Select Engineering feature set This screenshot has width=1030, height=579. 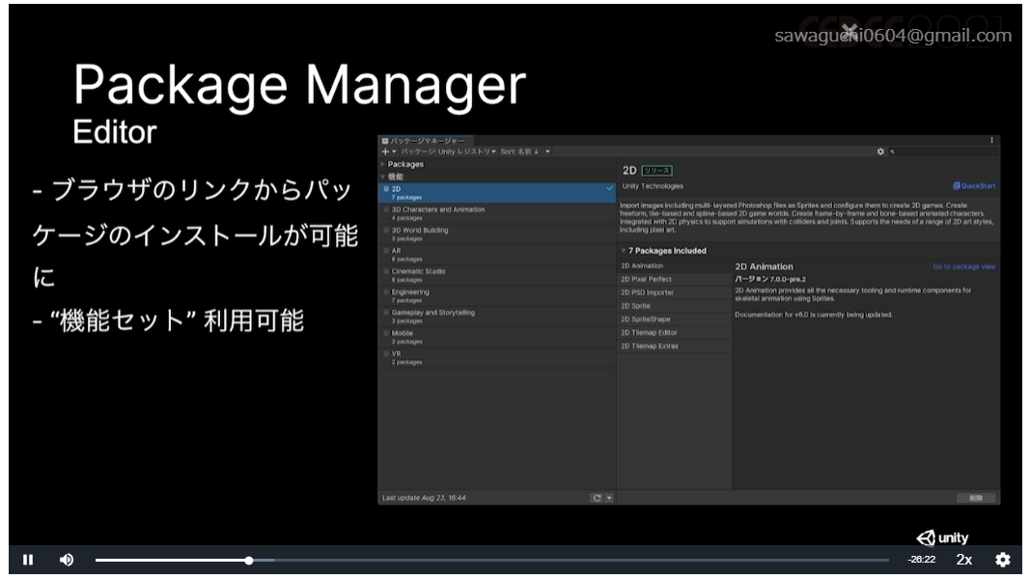tap(497, 295)
